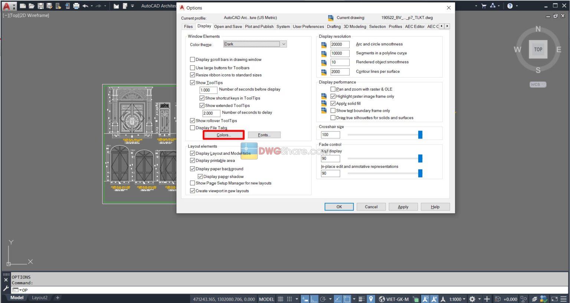The height and width of the screenshot is (303, 570).
Task: Toggle grid display in the status bar
Action: [x=281, y=299]
